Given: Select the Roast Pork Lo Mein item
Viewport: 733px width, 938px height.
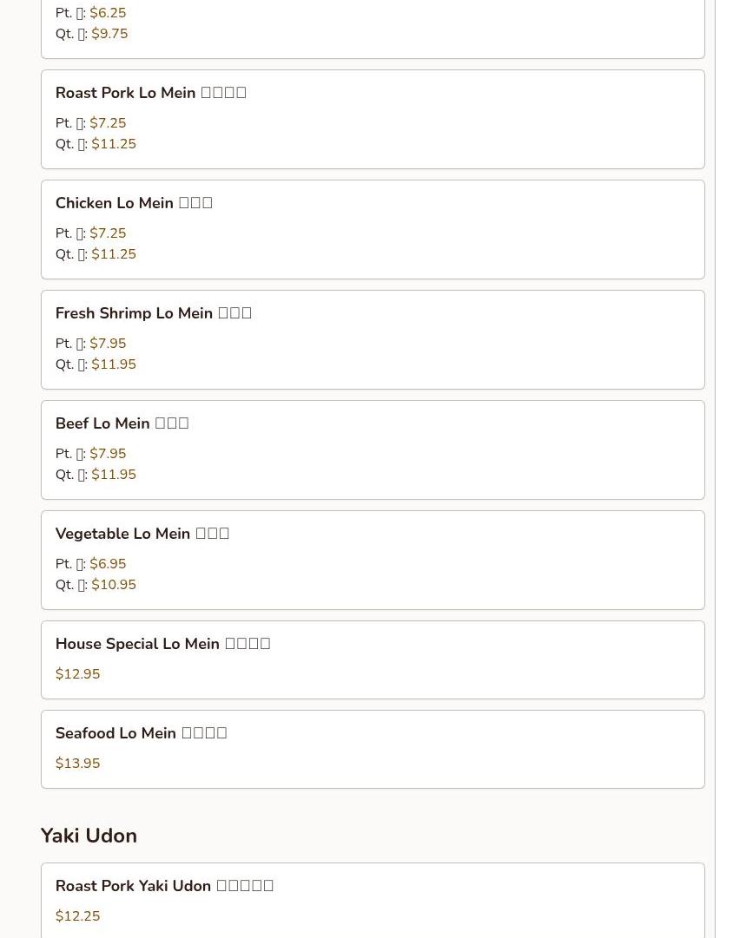Looking at the screenshot, I should (x=150, y=93).
